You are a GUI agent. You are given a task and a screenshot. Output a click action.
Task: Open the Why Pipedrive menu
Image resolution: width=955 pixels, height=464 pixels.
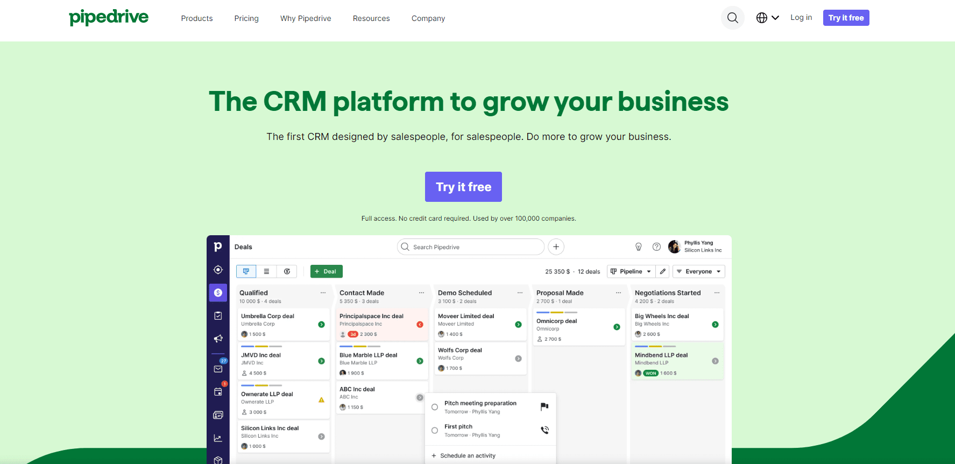[x=306, y=18]
